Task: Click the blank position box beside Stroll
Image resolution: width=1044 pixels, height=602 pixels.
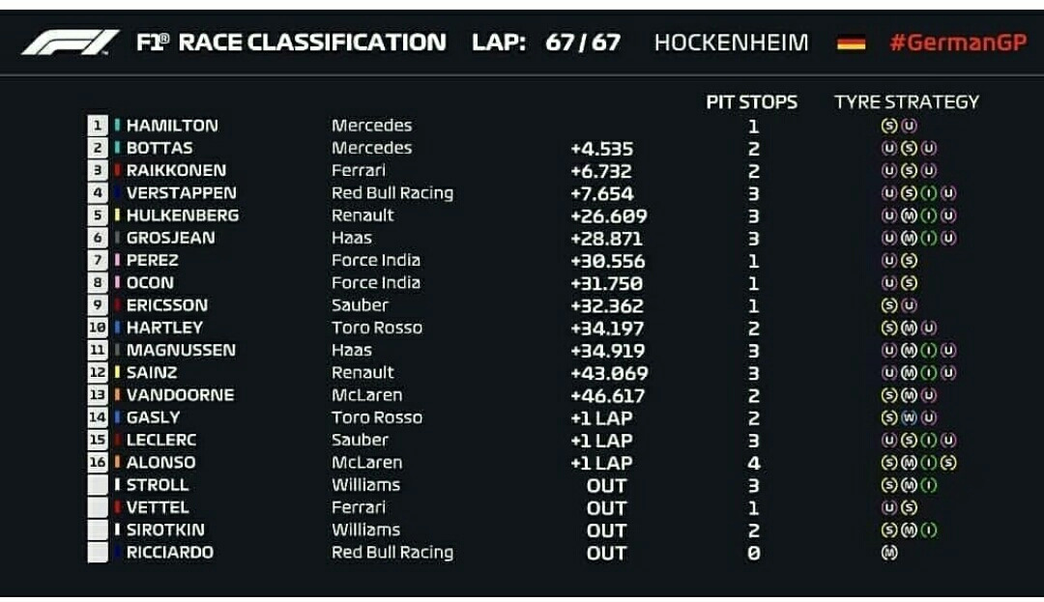Action: (x=98, y=485)
